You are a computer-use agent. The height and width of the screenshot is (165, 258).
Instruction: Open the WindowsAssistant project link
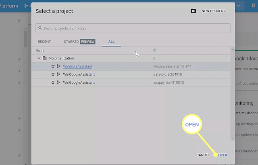77,66
